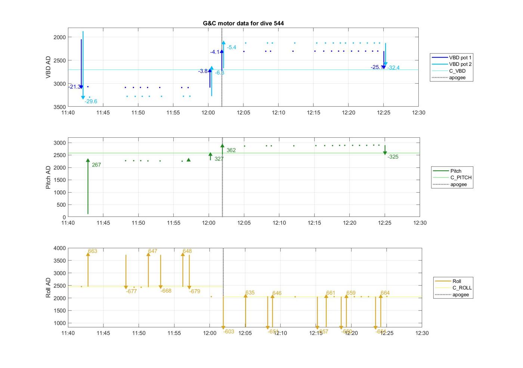Click the "-668" roll move label
This screenshot has width=523, height=368.
(x=166, y=290)
